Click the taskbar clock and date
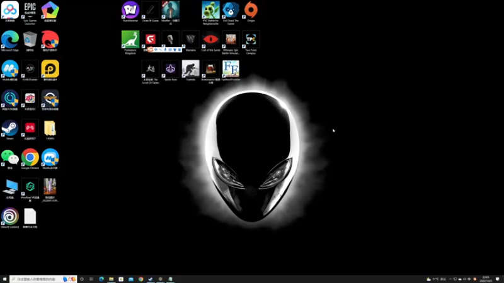 pos(485,279)
